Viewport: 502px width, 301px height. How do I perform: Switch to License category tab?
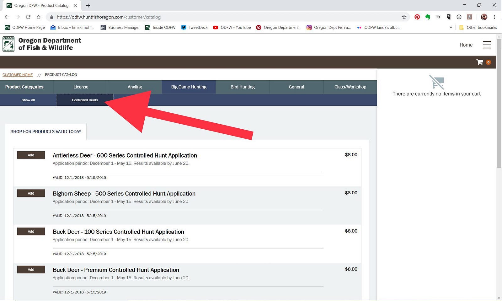81,87
